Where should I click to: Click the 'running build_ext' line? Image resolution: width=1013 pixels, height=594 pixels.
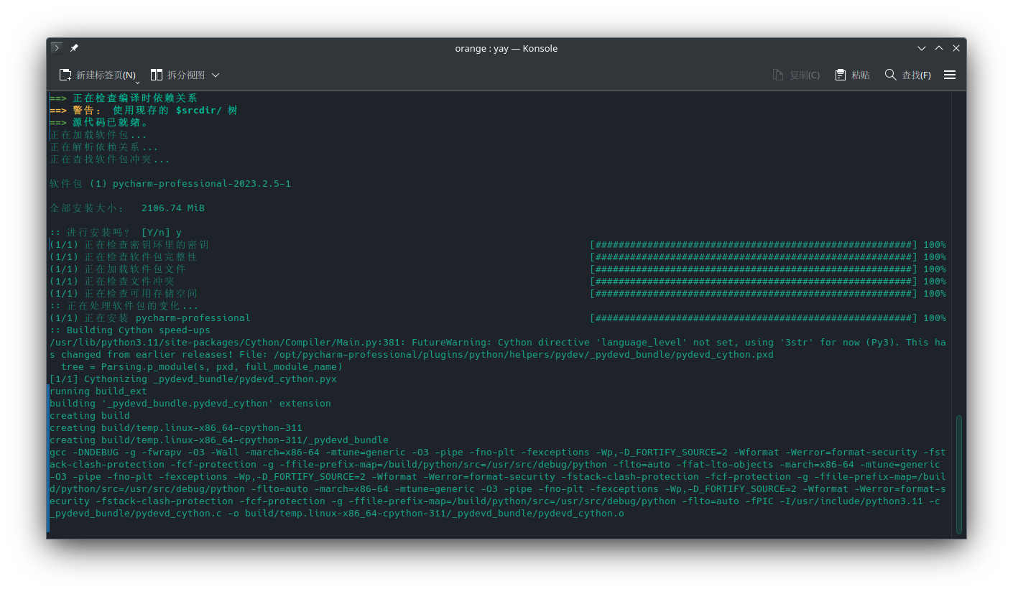pyautogui.click(x=98, y=391)
